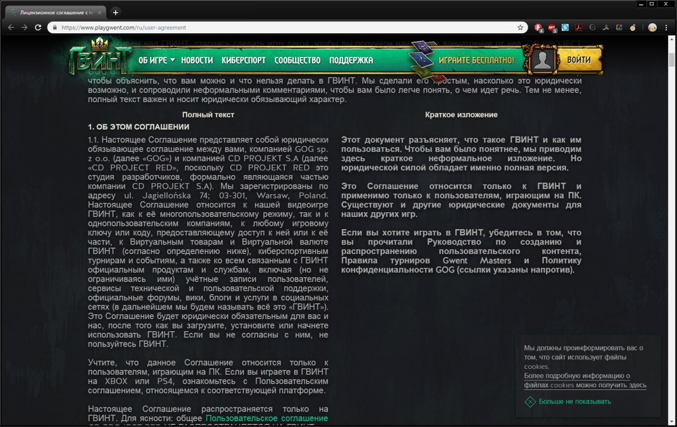Click the green diamond cookie dismiss icon
Image resolution: width=677 pixels, height=427 pixels.
530,402
